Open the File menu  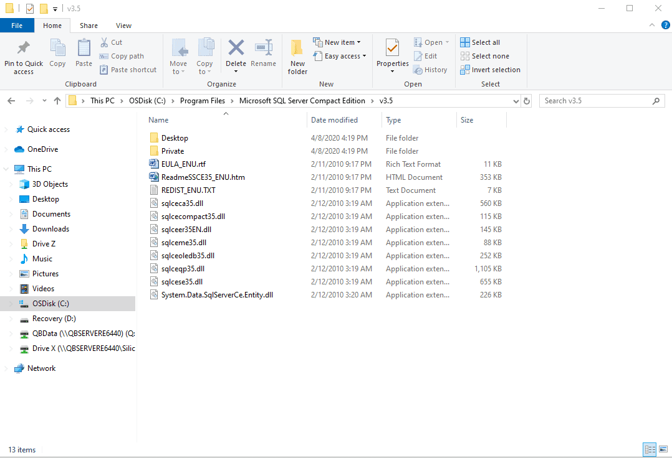17,26
